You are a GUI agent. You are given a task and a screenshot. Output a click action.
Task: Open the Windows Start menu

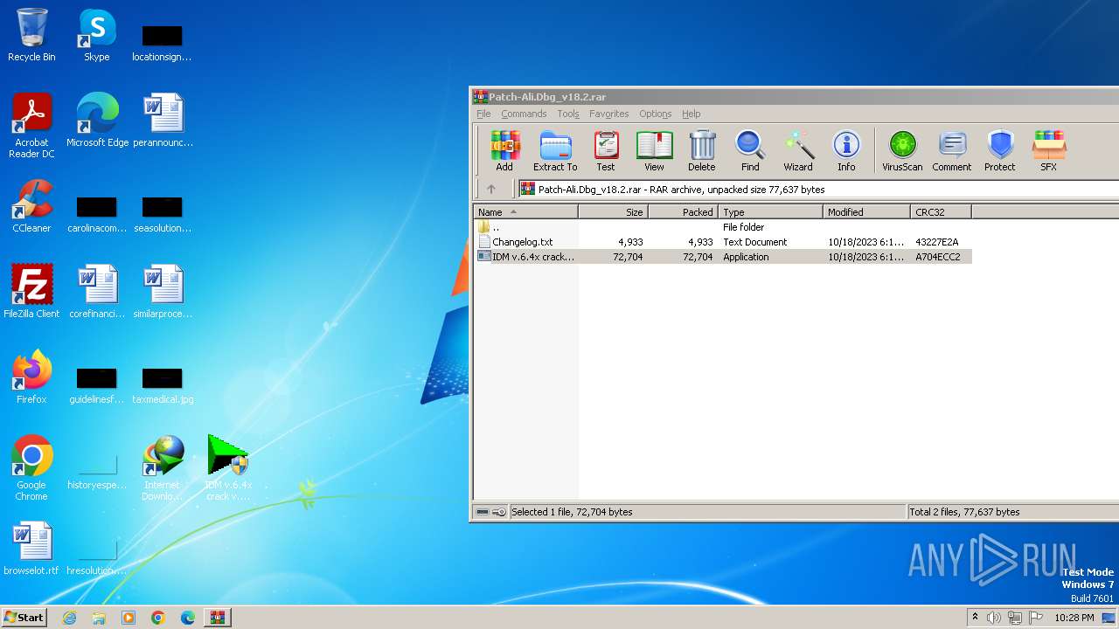24,617
